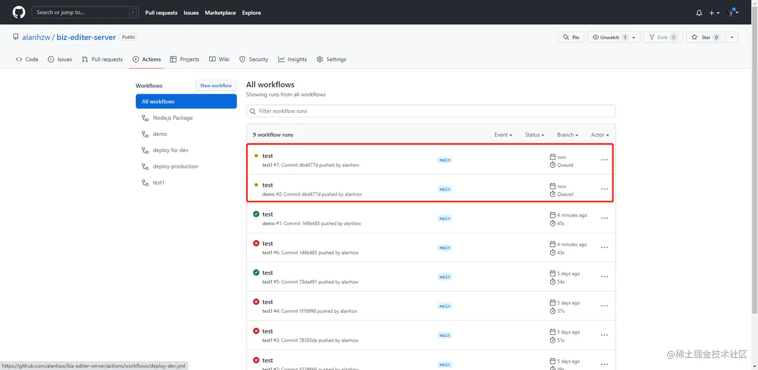Image resolution: width=758 pixels, height=370 pixels.
Task: Open the plus create-new menu
Action: [x=714, y=13]
